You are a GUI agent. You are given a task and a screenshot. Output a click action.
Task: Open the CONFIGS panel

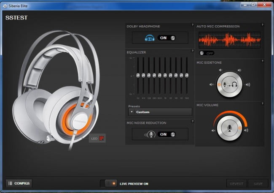[19, 183]
